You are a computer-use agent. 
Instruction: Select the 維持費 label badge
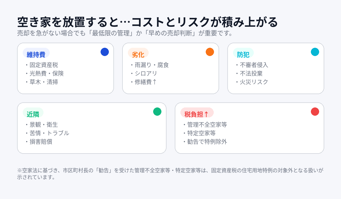click(x=36, y=54)
